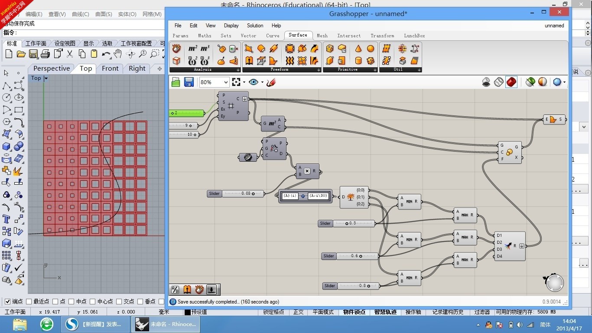Click 操作轴 button in status bar
The height and width of the screenshot is (333, 592).
tap(413, 312)
